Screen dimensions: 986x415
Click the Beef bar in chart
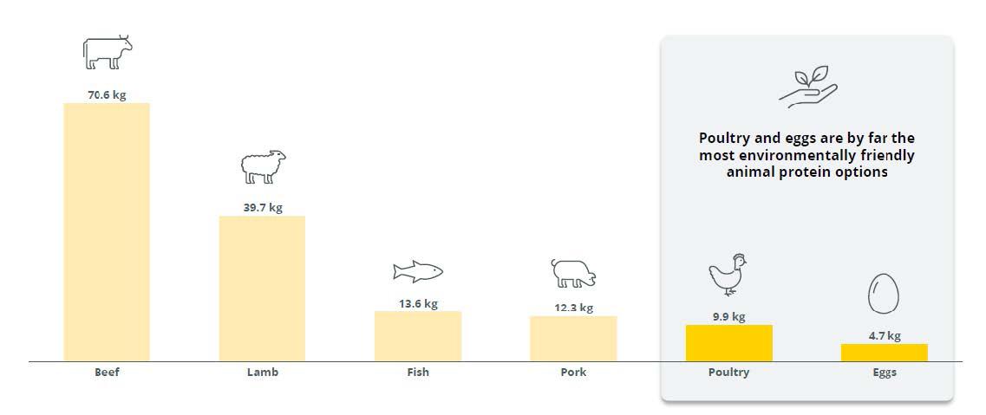[x=107, y=232]
